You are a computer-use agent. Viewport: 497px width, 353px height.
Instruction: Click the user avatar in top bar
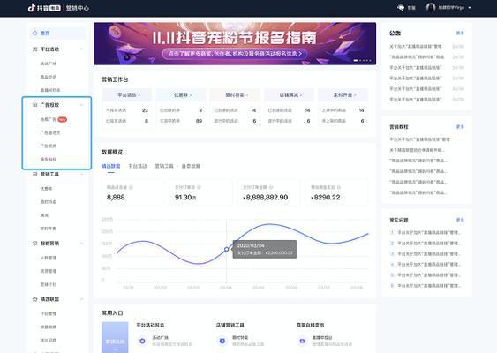(430, 8)
